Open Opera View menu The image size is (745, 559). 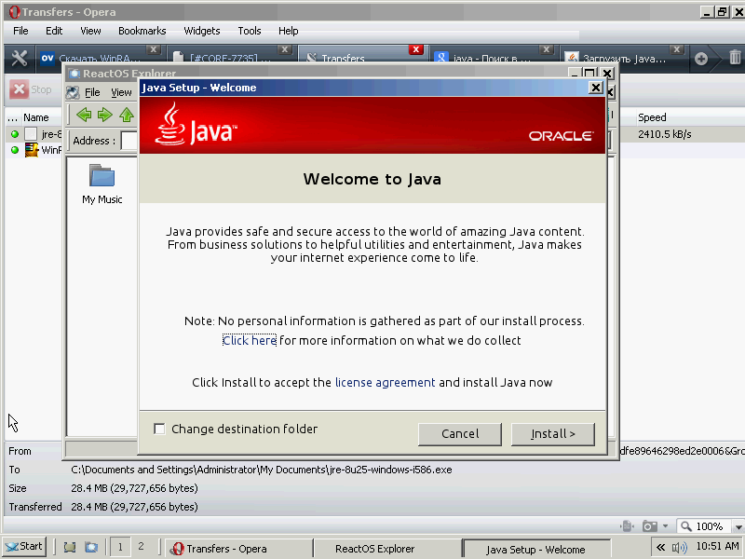90,31
